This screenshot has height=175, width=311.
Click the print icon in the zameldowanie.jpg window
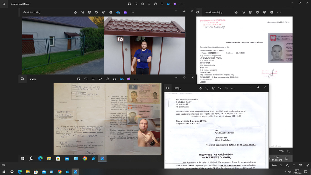272,12
